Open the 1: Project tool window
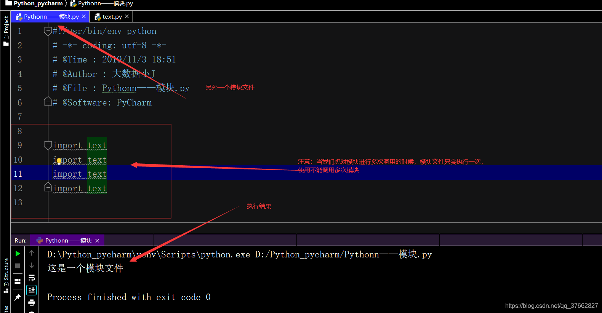This screenshot has width=602, height=313. tap(6, 31)
